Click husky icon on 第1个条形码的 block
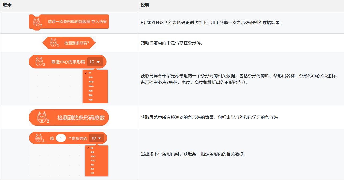The image size is (344, 180). (x=40, y=138)
